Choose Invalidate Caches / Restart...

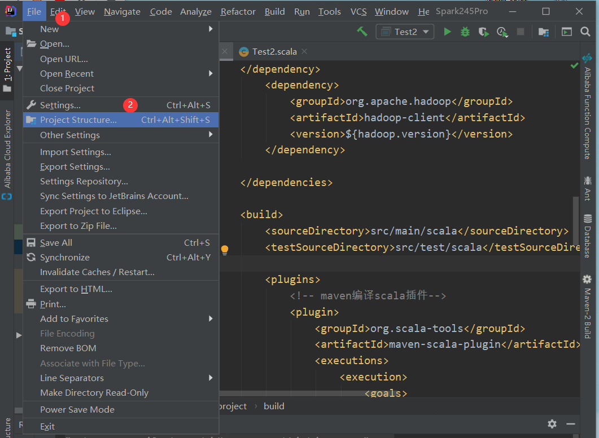click(97, 272)
